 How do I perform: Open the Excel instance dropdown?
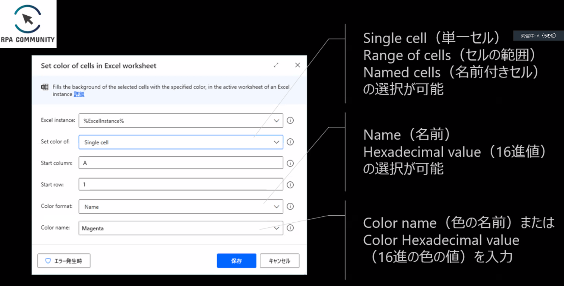181,120
